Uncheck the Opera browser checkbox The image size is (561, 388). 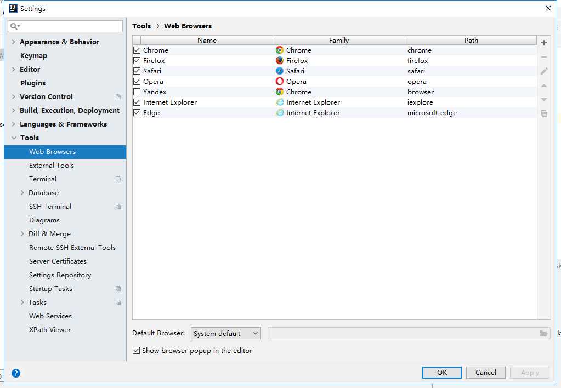pyautogui.click(x=137, y=81)
